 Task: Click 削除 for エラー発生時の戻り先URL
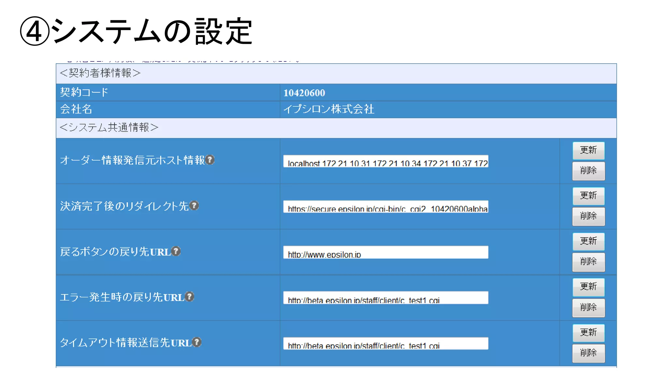(x=588, y=307)
